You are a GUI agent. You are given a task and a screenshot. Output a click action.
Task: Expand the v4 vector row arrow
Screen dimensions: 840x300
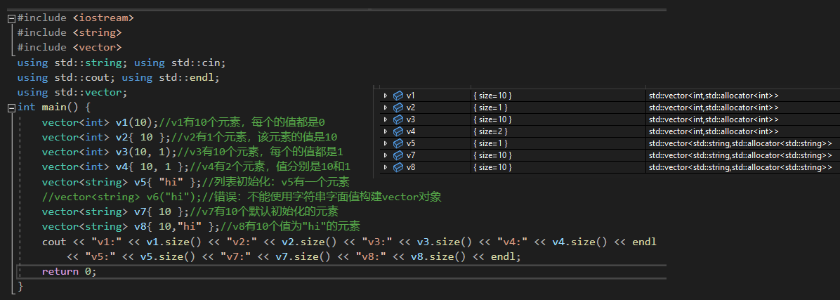tap(386, 131)
